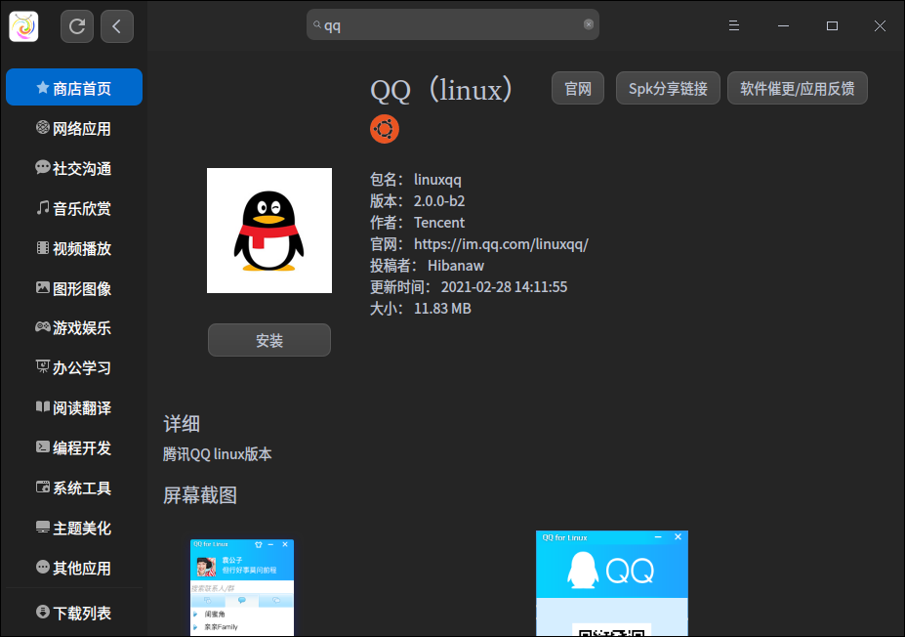Image resolution: width=905 pixels, height=637 pixels.
Task: Select 游戏娱乐 category
Action: click(x=74, y=328)
